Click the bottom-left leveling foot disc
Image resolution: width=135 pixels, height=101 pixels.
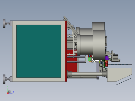[4, 79]
